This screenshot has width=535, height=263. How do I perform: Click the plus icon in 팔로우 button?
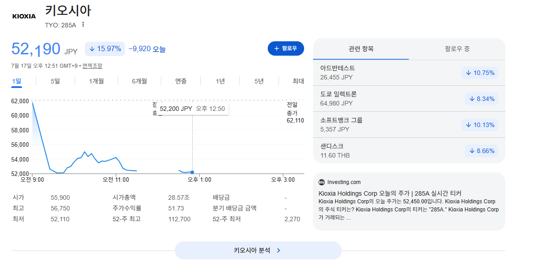tap(276, 48)
